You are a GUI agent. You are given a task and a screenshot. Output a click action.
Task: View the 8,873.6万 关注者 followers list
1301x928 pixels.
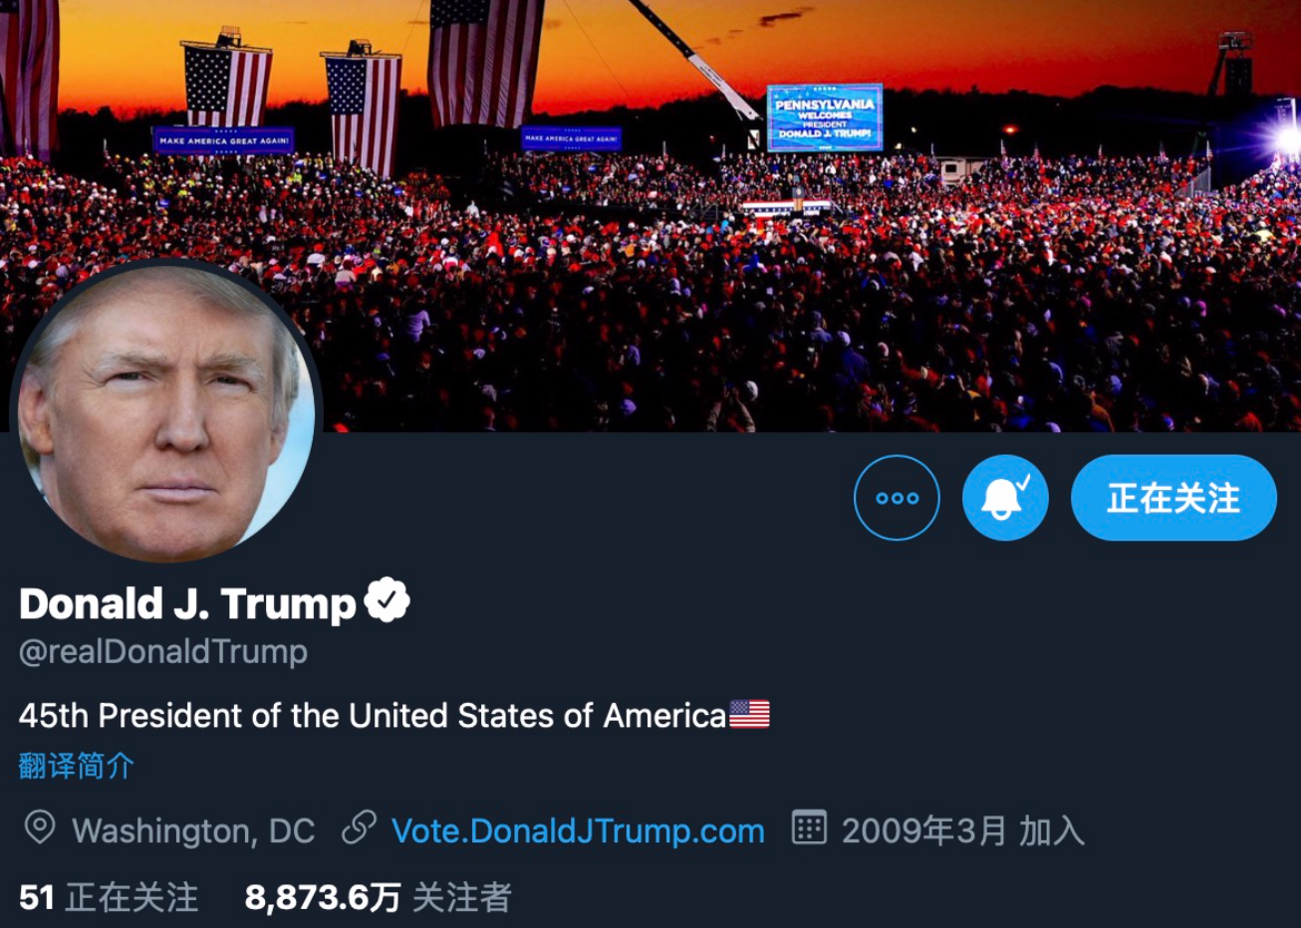click(378, 897)
